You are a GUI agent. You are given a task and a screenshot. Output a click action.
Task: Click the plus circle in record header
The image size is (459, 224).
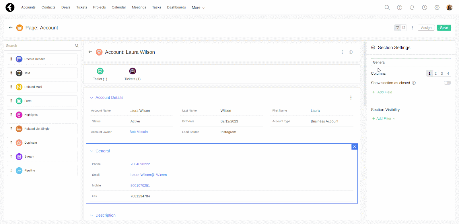click(351, 52)
